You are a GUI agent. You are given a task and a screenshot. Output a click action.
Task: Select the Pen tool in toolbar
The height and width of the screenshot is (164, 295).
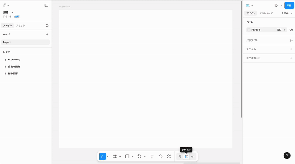tap(139, 156)
